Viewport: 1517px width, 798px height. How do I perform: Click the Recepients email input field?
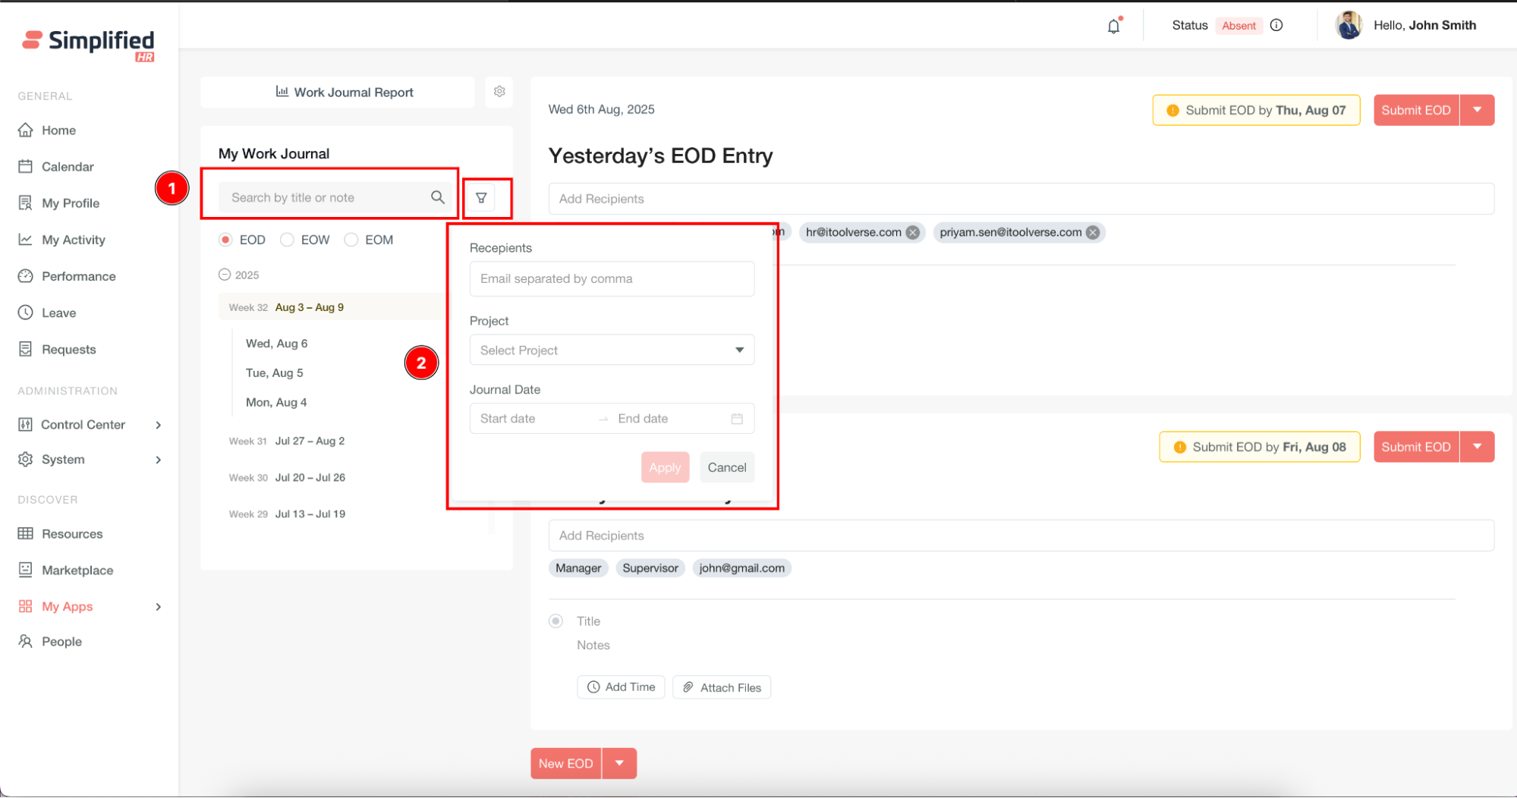coord(612,279)
